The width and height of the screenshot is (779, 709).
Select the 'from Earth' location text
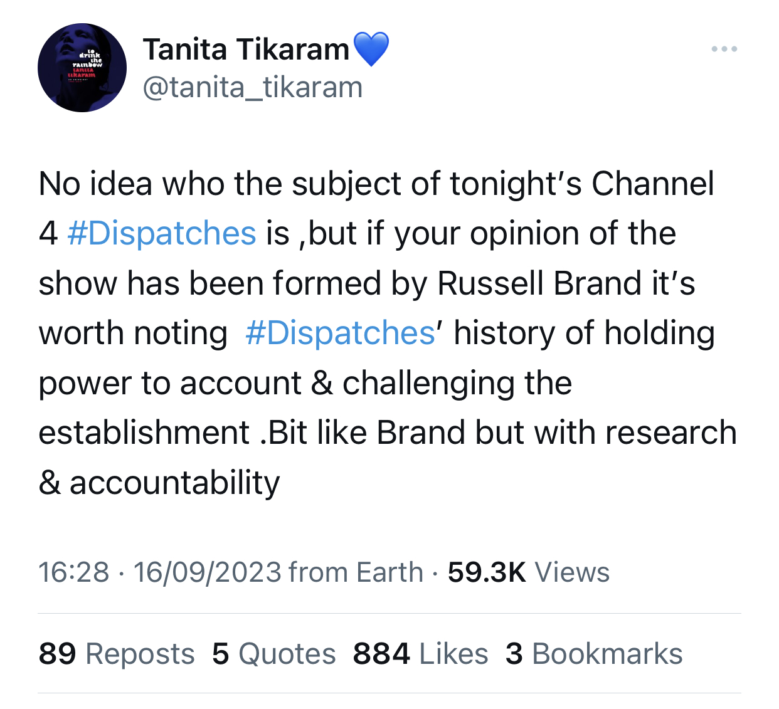pos(356,572)
